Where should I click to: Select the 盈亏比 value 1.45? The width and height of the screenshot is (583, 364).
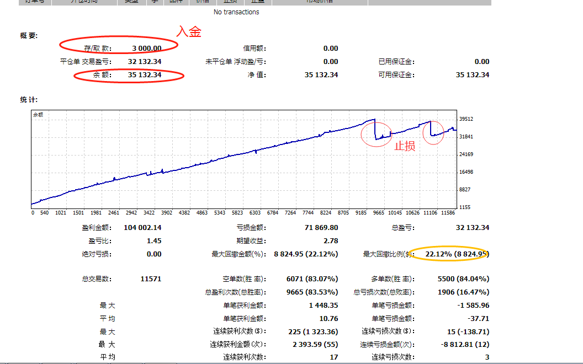point(154,241)
